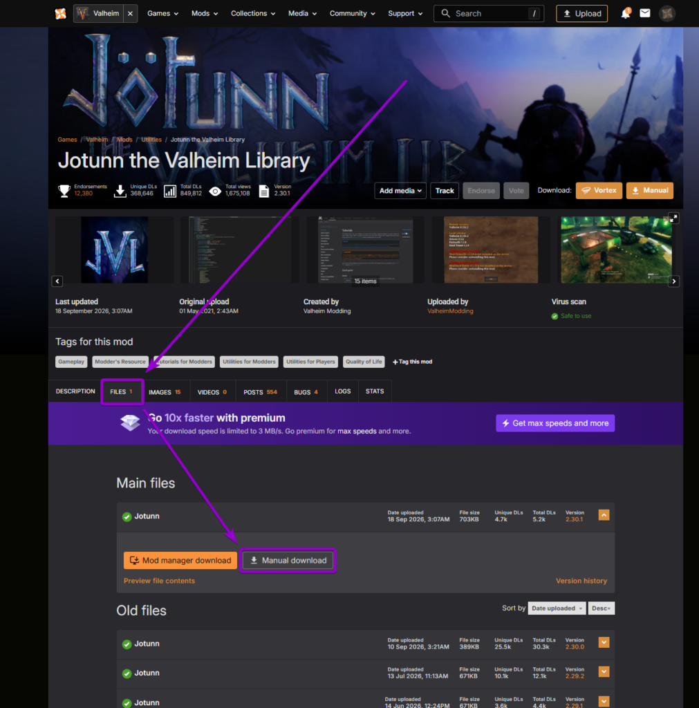Open the green building scene thumbnail
Screen dimensions: 699x708
click(x=616, y=250)
